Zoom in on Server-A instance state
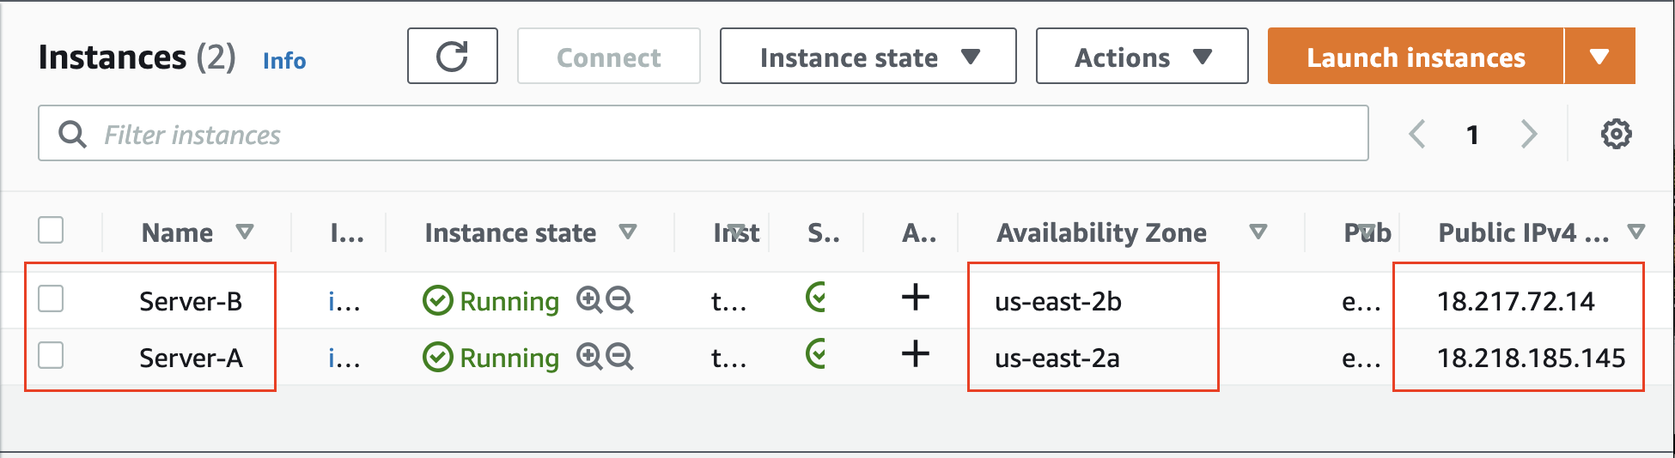This screenshot has width=1675, height=458. [x=589, y=356]
